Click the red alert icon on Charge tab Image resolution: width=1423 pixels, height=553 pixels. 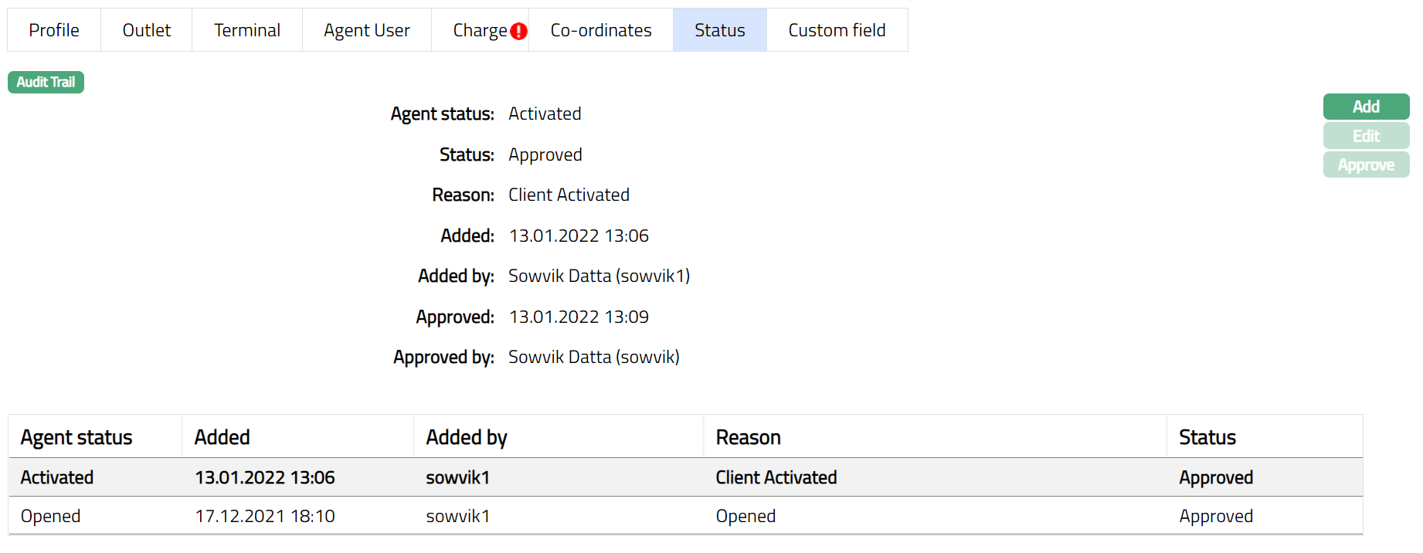click(518, 31)
